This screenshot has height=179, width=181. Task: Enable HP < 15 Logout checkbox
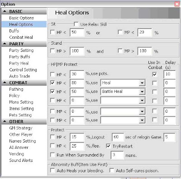(52, 137)
